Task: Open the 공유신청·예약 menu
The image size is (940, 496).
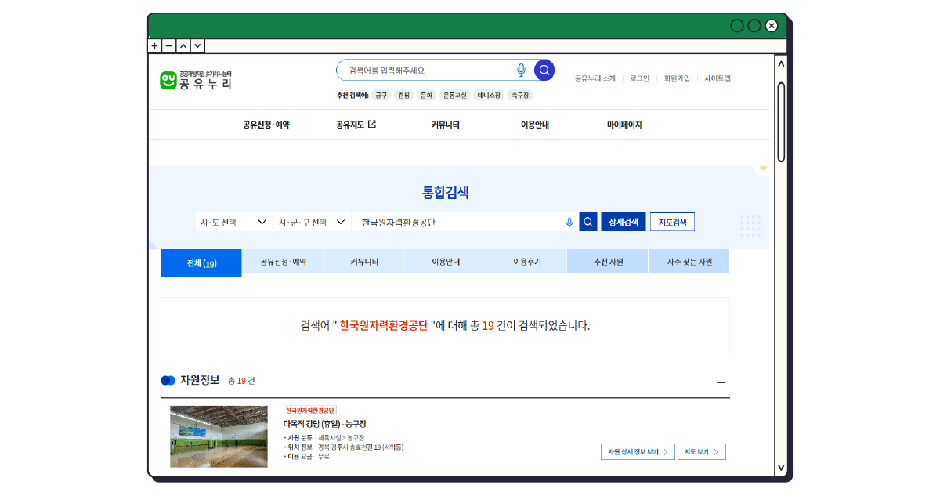Action: 266,125
